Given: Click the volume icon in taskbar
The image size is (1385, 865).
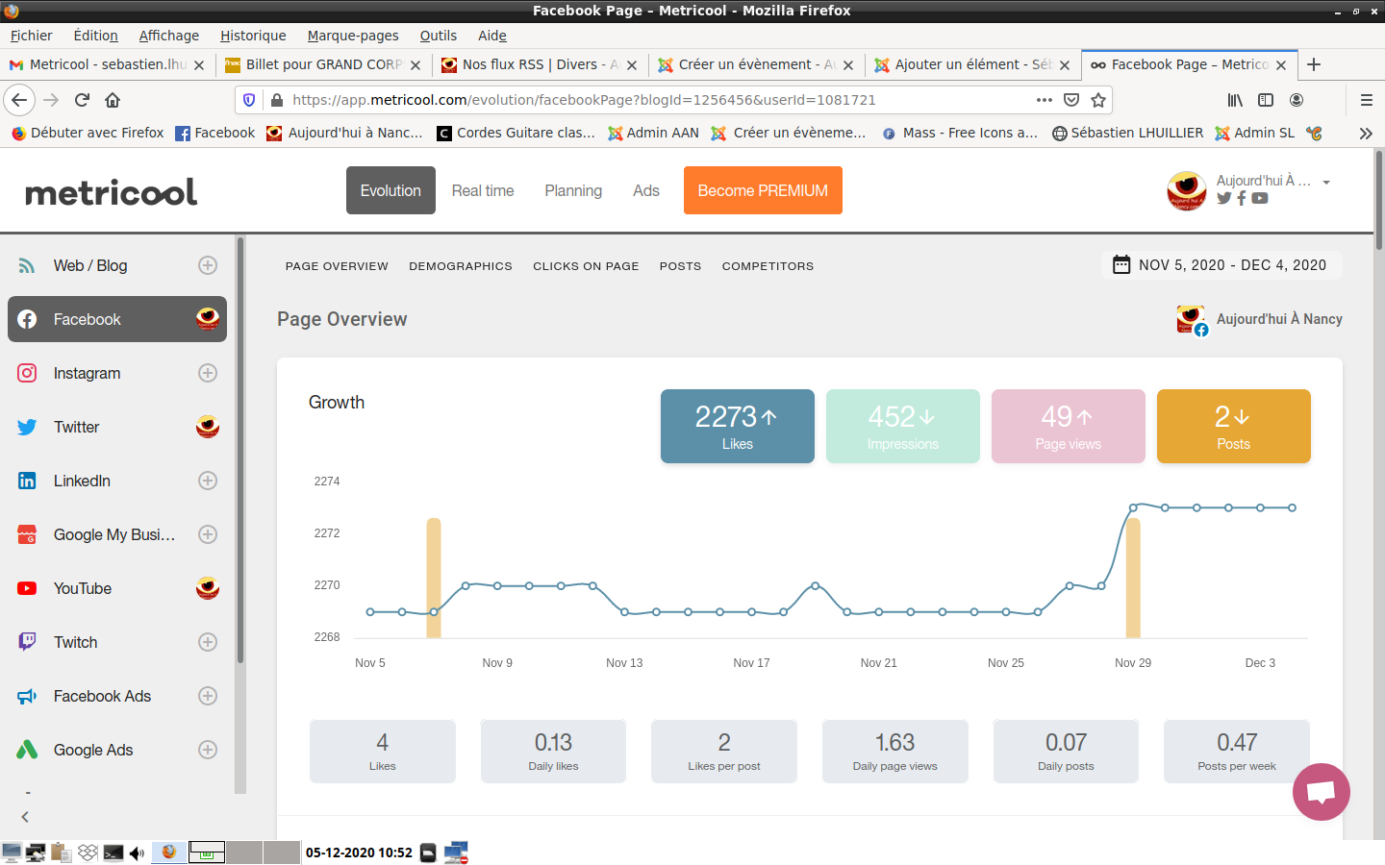Looking at the screenshot, I should [137, 853].
